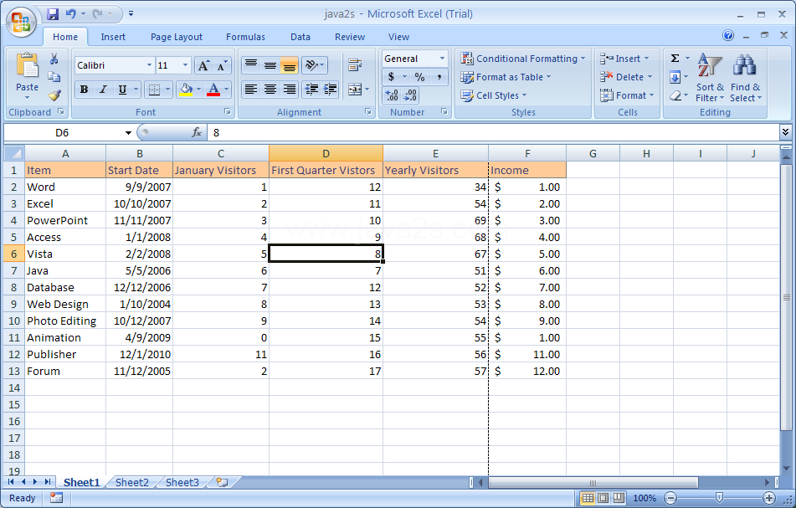The image size is (796, 508).
Task: Click the Insert cells button
Action: tap(625, 59)
